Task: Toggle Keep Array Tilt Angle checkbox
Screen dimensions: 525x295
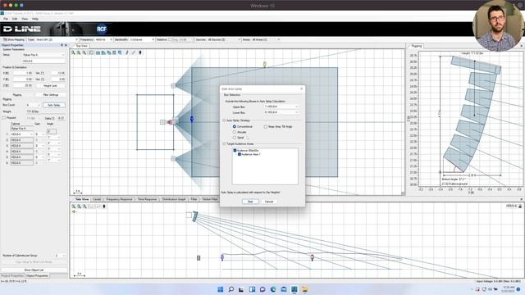Action: 266,127
